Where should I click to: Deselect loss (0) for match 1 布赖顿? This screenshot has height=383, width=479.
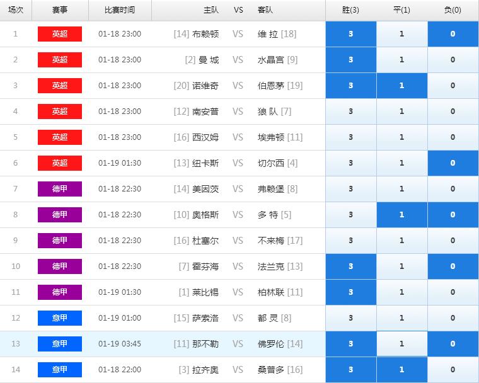pyautogui.click(x=453, y=34)
